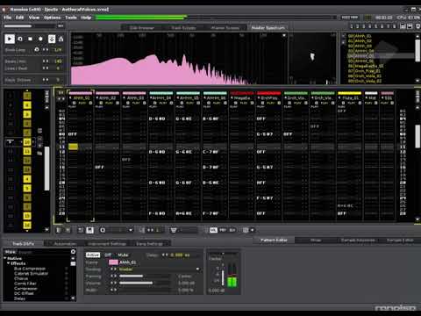421x316 pixels.
Task: Click the Block Loop value arrows
Action: tap(46, 50)
